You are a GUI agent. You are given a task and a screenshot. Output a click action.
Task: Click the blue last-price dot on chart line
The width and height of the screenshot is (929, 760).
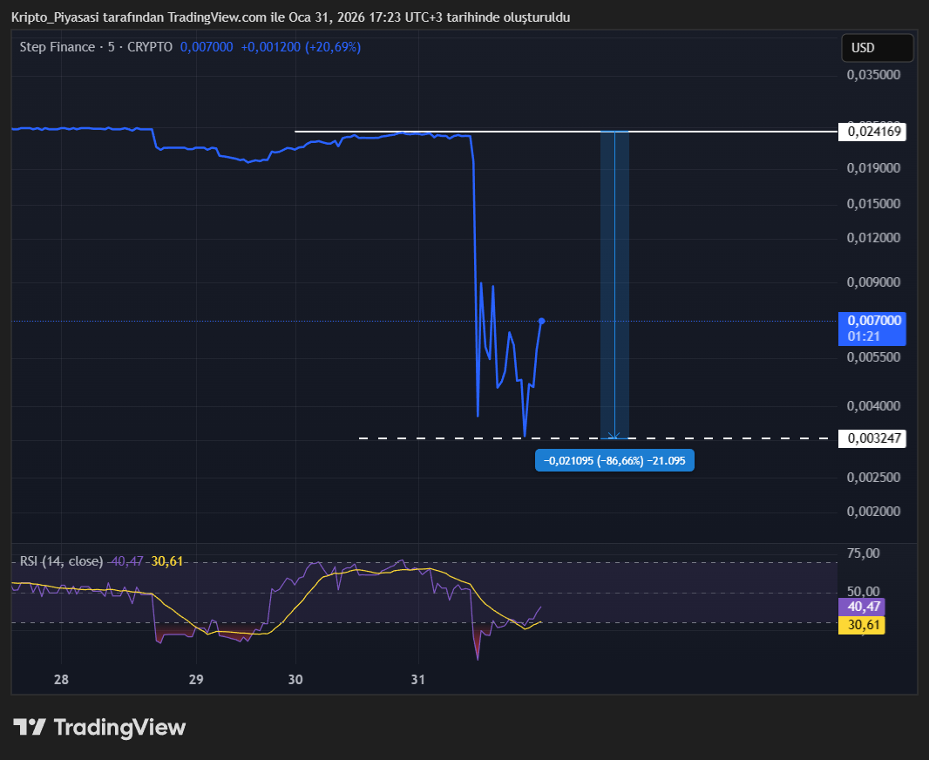click(x=541, y=321)
